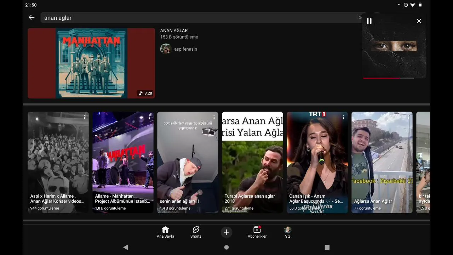Viewport: 453px width, 255px height.
Task: Tap the Android recent apps button
Action: [x=327, y=247]
